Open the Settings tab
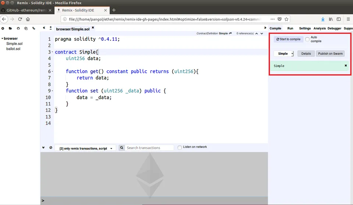Image resolution: width=353 pixels, height=205 pixels. tap(305, 29)
